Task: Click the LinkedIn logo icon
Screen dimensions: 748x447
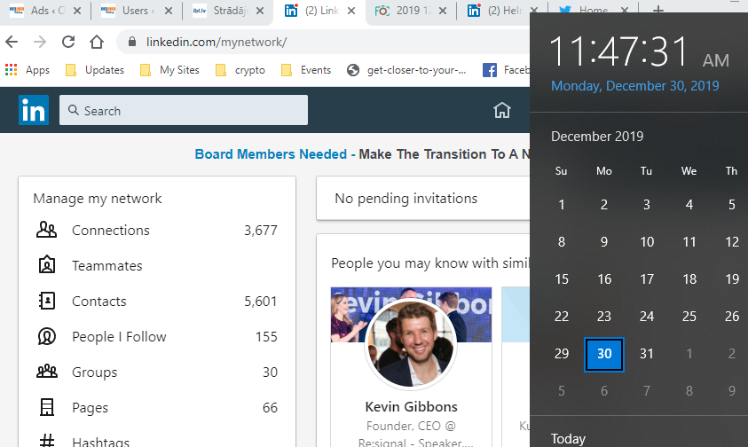Action: (34, 111)
